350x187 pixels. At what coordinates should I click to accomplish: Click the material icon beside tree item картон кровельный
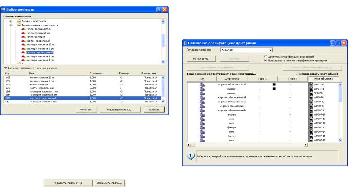(23, 41)
